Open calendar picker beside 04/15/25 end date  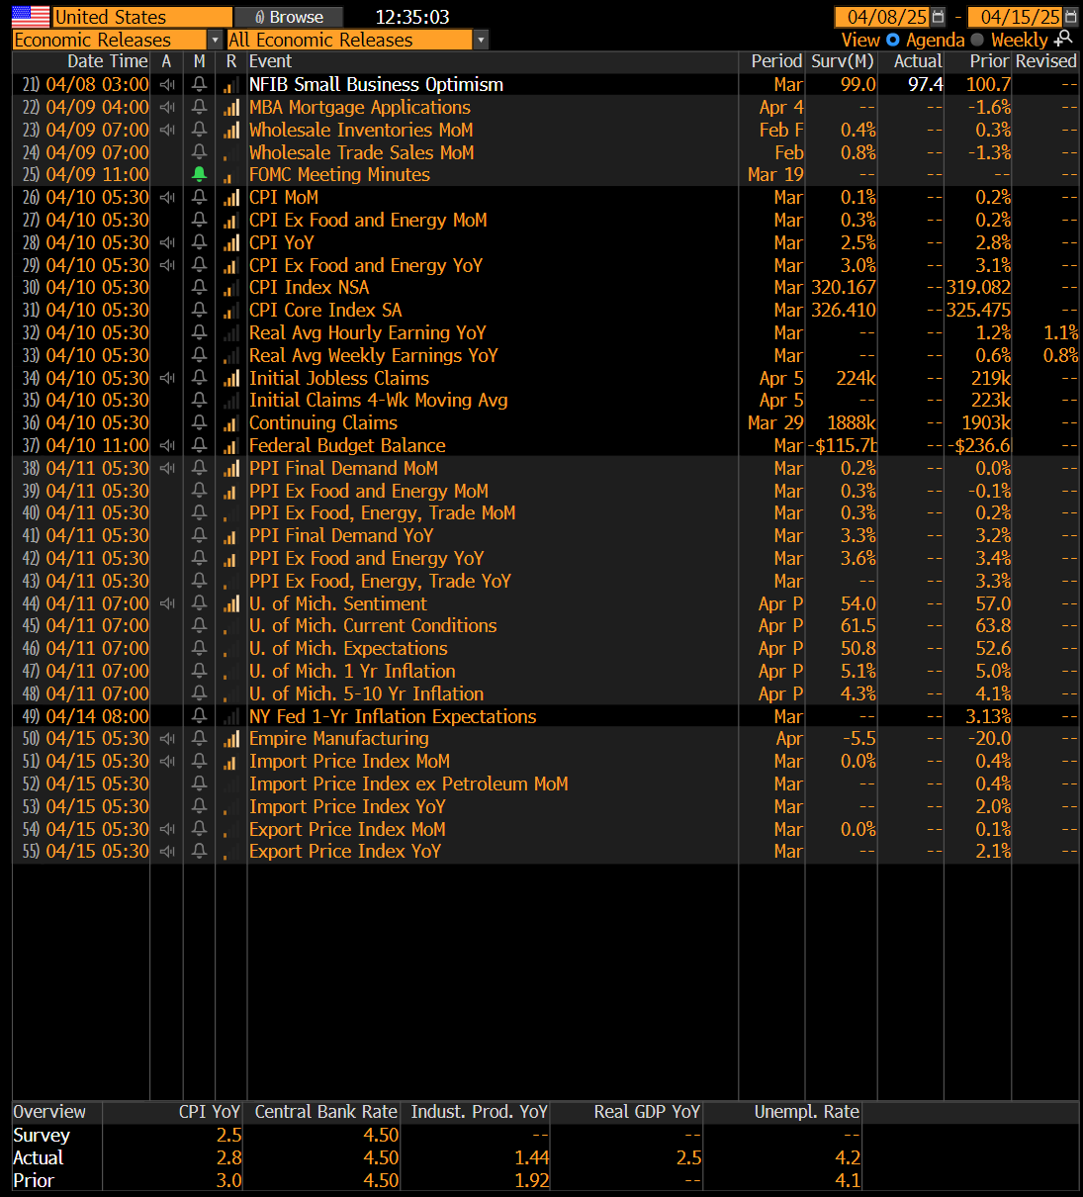(1070, 17)
